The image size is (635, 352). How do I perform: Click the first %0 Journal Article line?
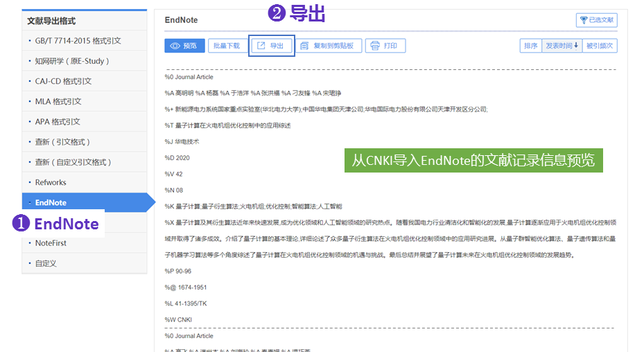tap(189, 77)
